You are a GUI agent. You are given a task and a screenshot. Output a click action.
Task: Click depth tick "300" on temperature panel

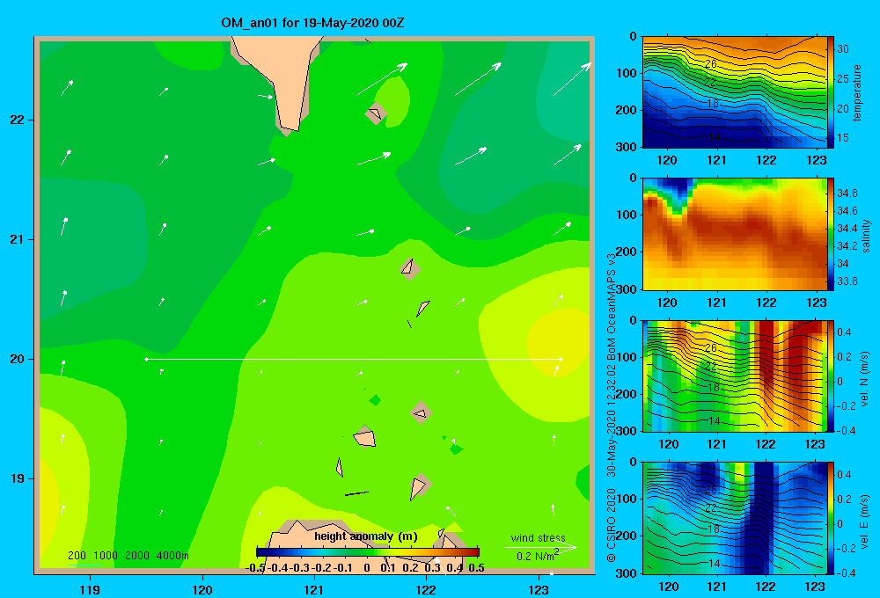point(627,147)
